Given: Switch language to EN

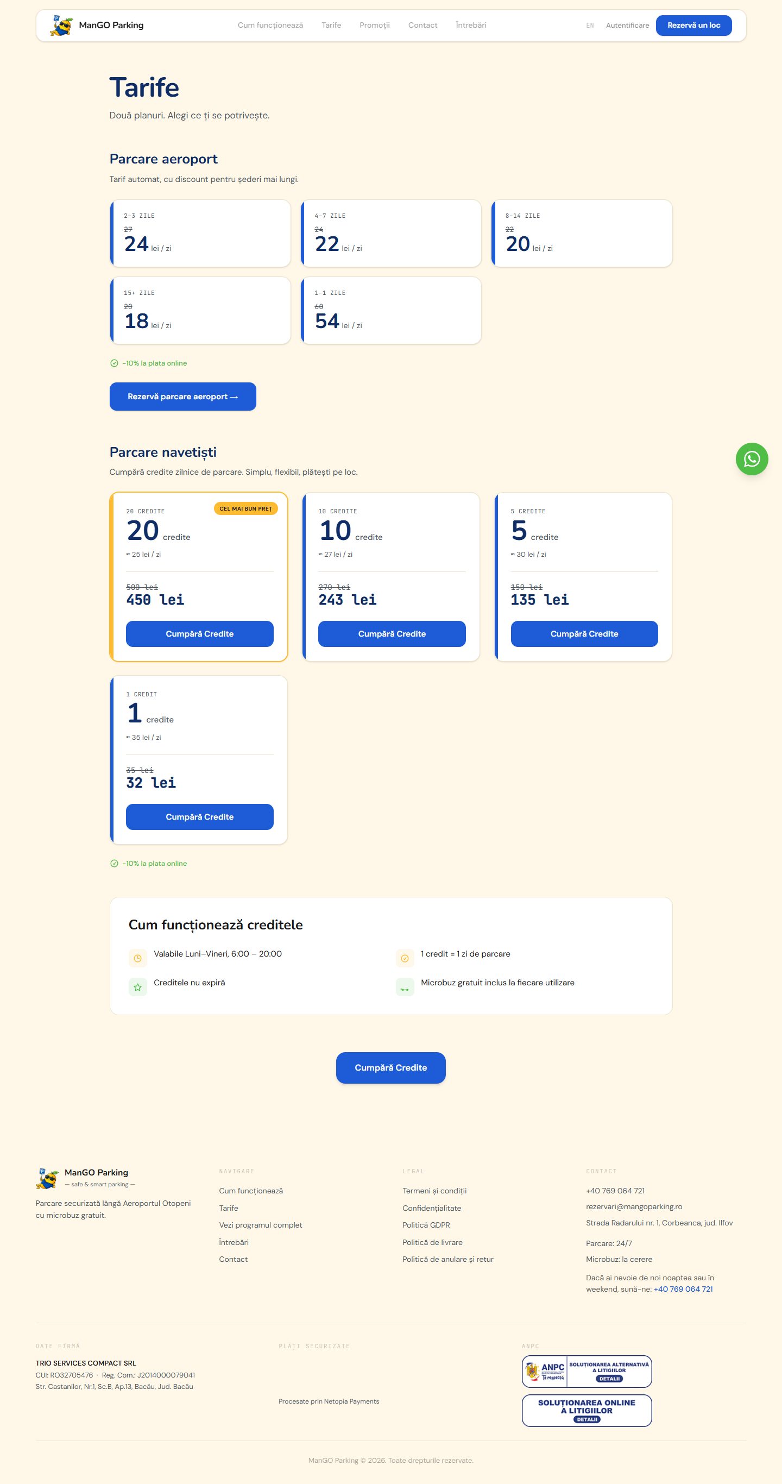Looking at the screenshot, I should coord(590,26).
